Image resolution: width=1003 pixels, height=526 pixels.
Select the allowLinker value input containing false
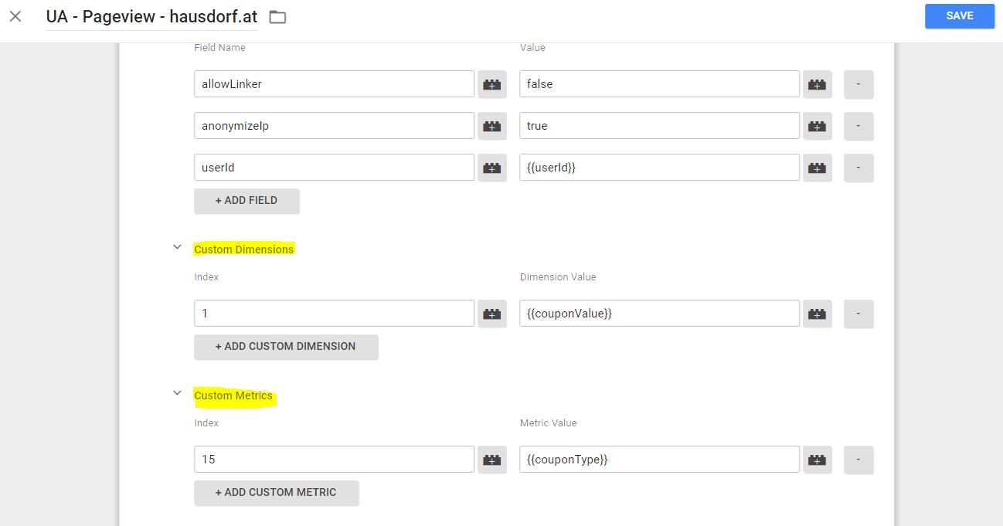[659, 83]
